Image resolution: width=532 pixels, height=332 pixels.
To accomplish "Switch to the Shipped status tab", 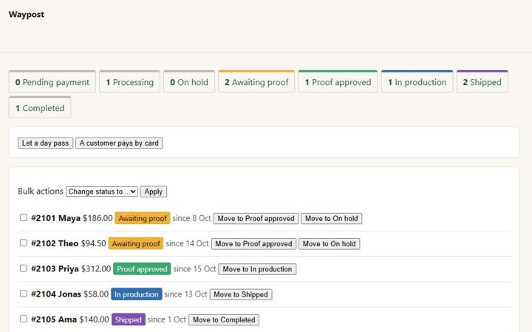I will (x=482, y=82).
